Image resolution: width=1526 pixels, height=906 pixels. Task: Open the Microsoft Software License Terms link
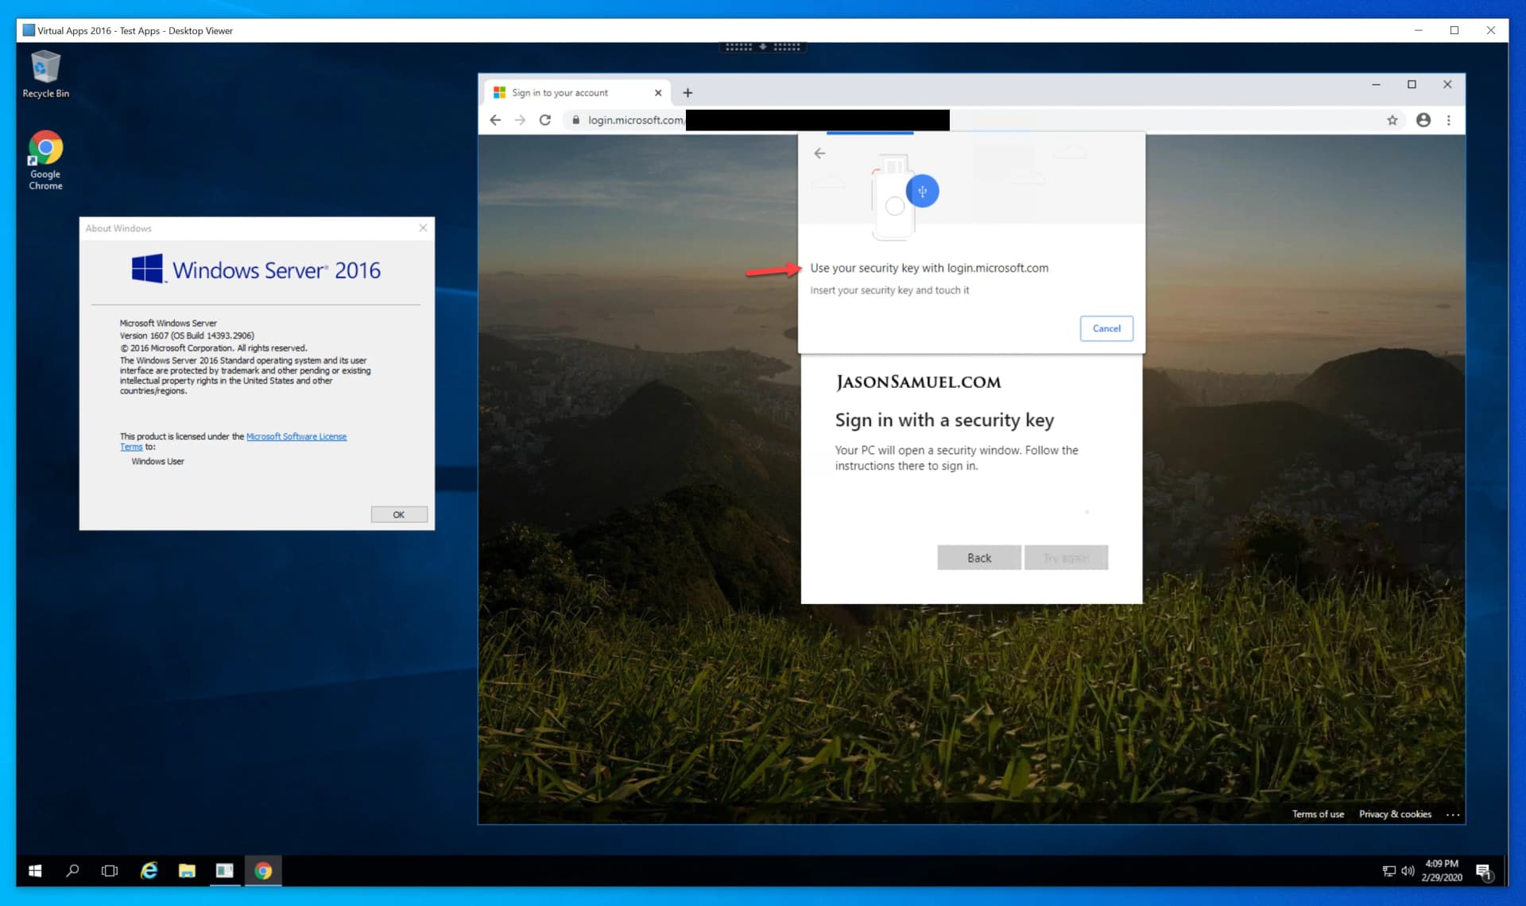point(296,436)
